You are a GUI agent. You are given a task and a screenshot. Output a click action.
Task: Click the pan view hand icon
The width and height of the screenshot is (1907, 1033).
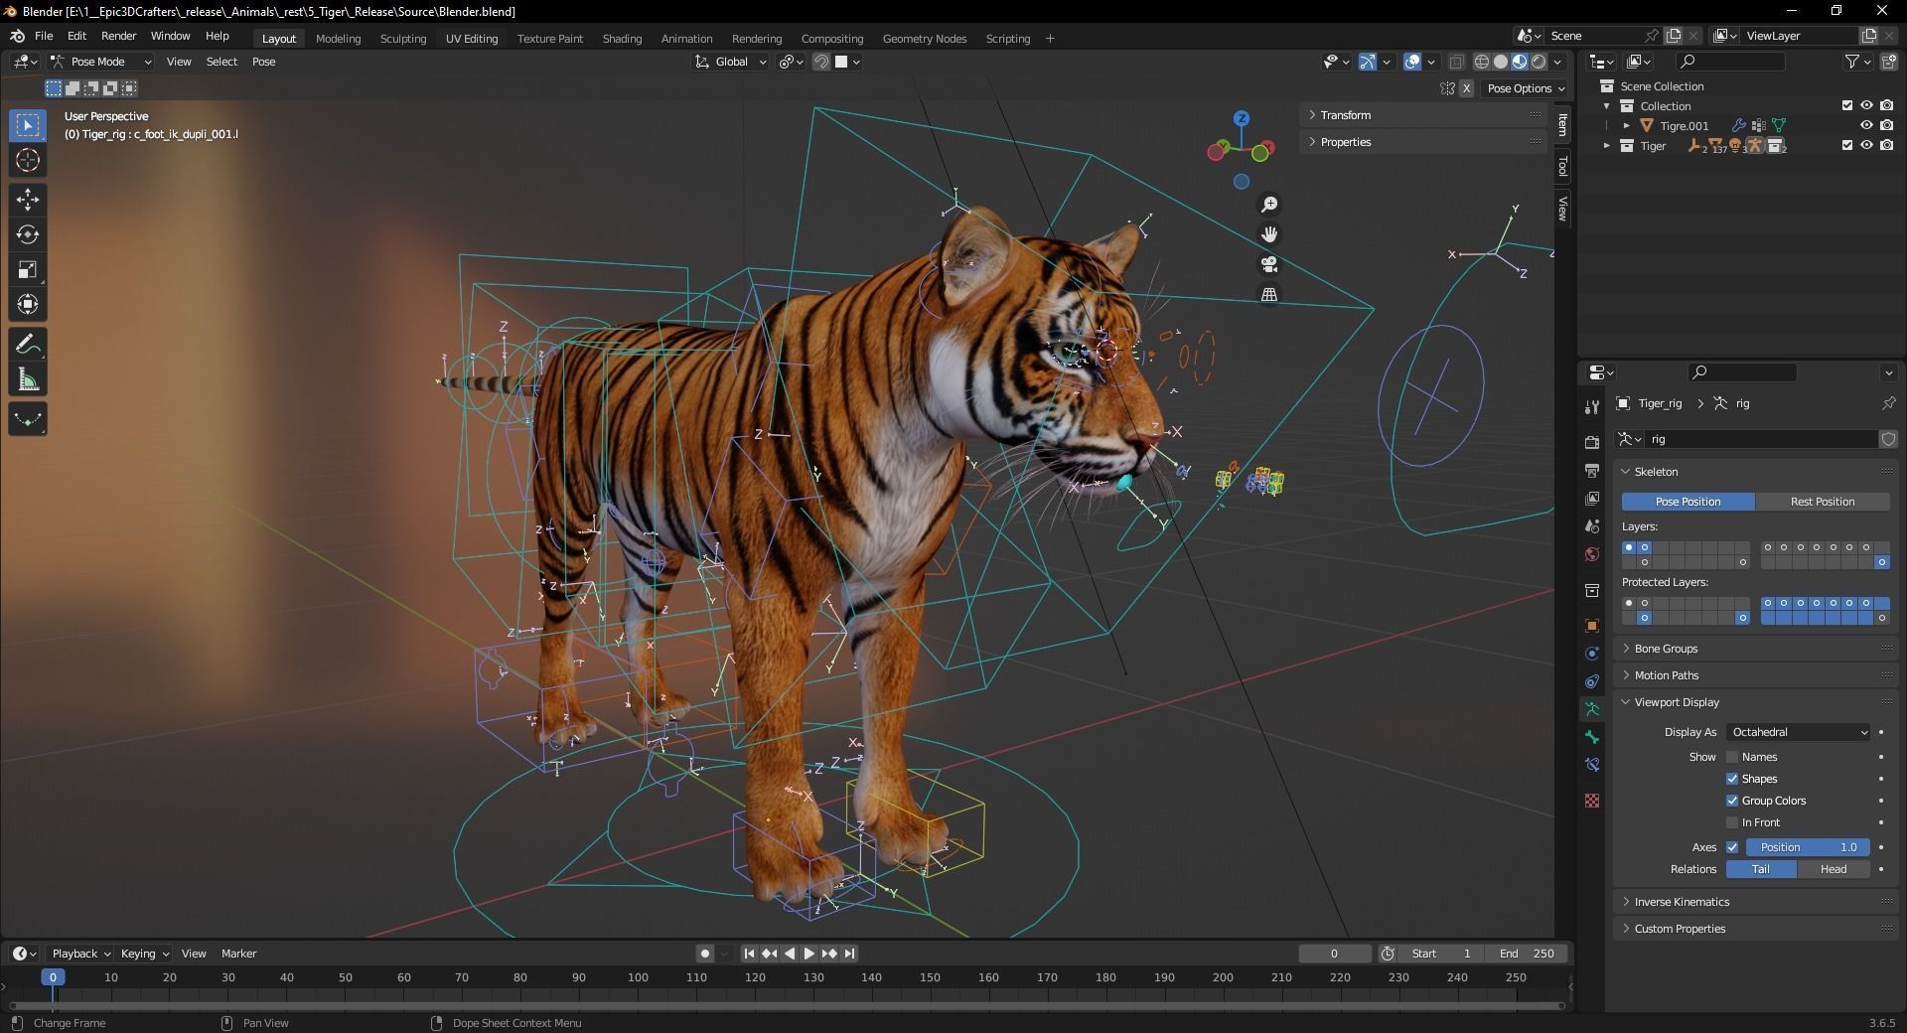point(1269,234)
